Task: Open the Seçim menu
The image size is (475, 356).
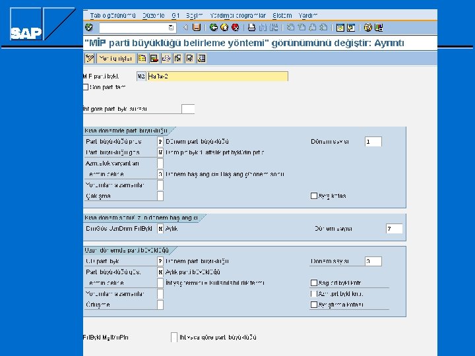Action: click(x=194, y=15)
